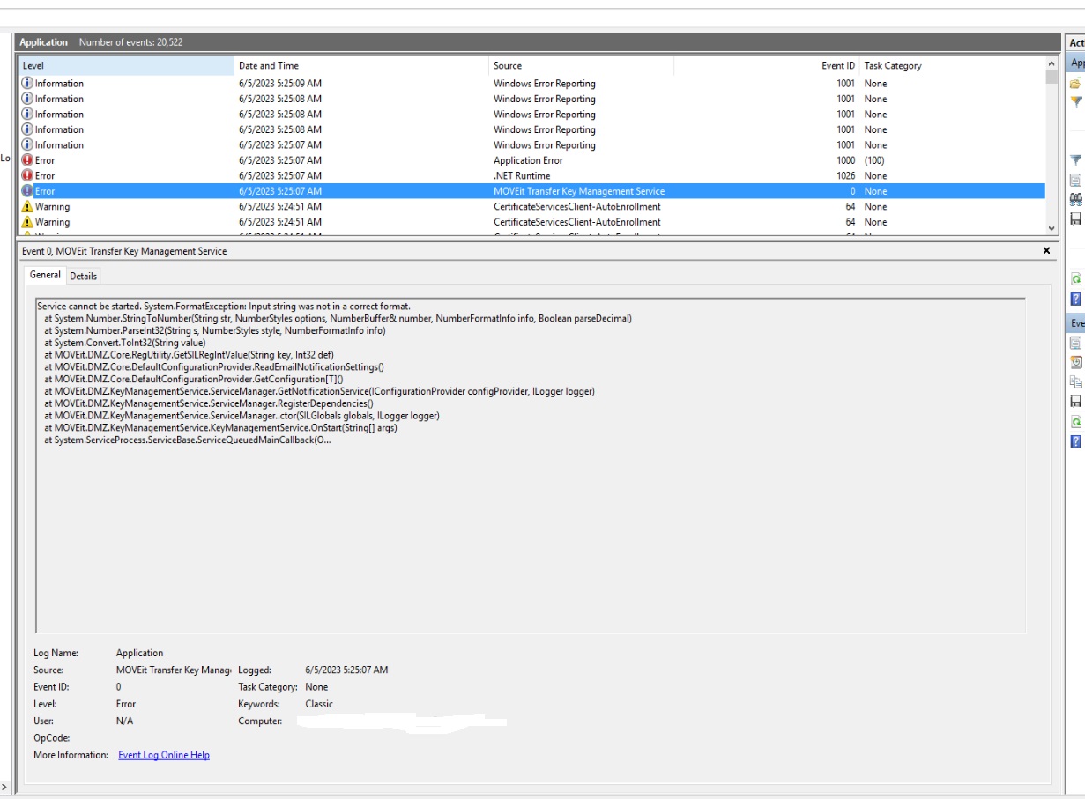Click the Logged date value 6/5/2023 5:25:07 AM
The height and width of the screenshot is (799, 1085).
click(x=346, y=670)
